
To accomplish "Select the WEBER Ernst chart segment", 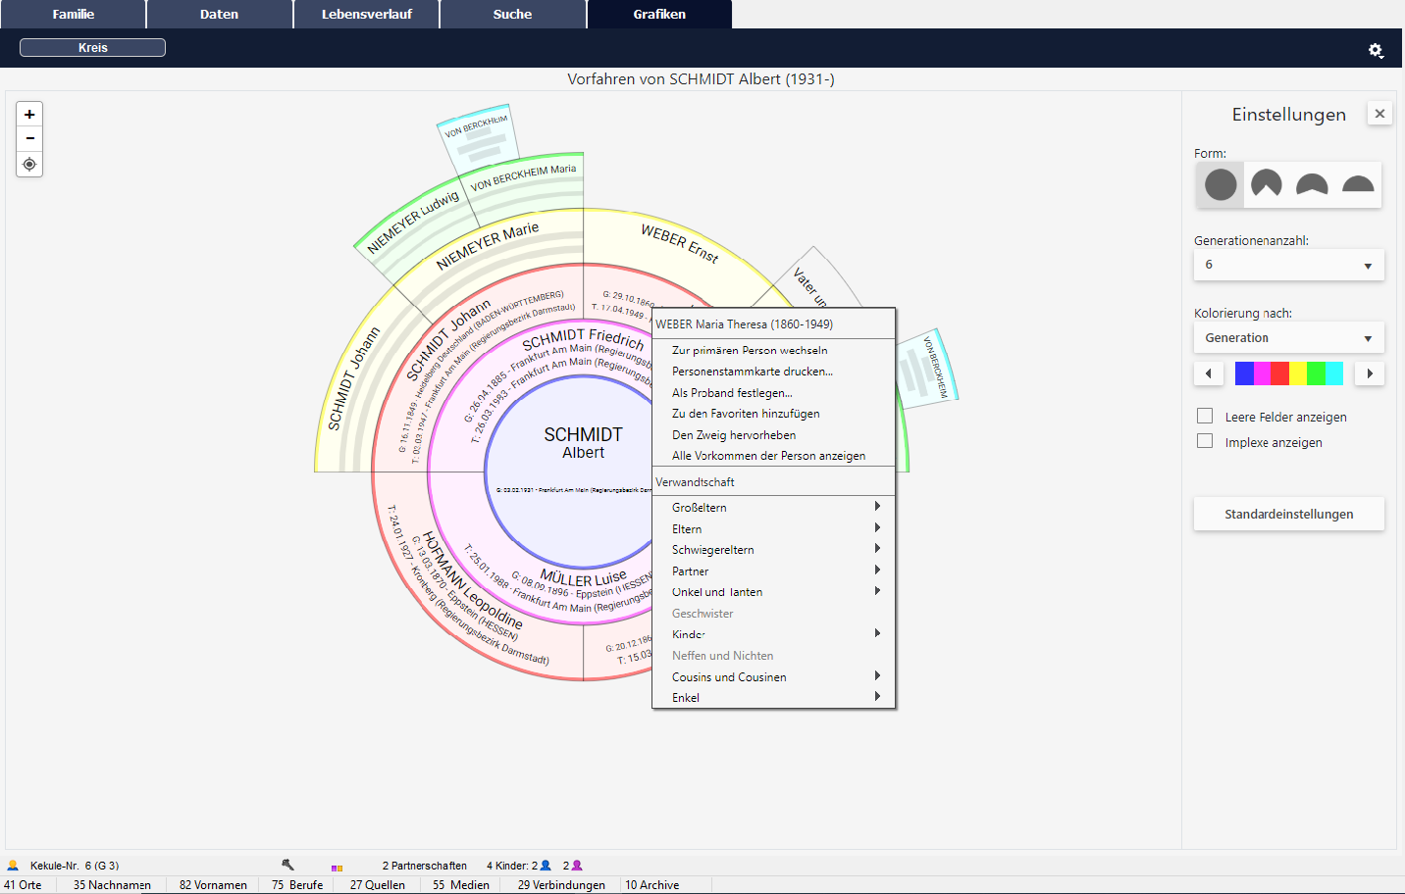I will pos(680,243).
